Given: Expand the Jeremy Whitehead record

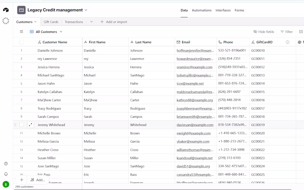Looking at the screenshot, I should click(x=30, y=125).
